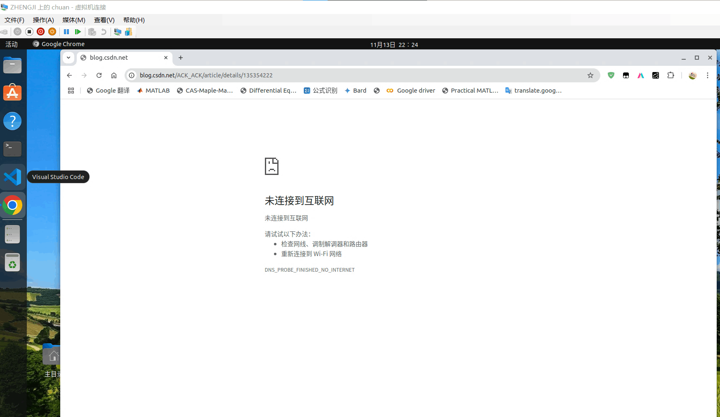Viewport: 720px width, 417px height.
Task: Open the 查看(V) menu
Action: pyautogui.click(x=104, y=20)
